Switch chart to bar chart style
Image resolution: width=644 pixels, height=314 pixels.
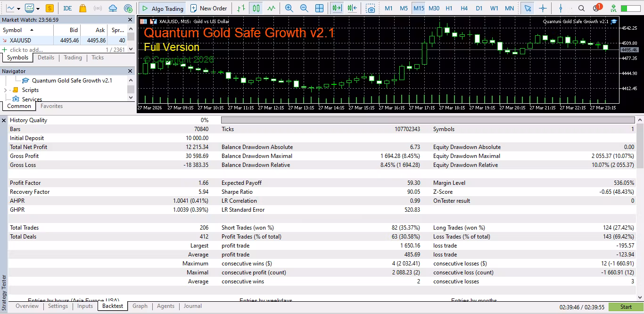click(x=241, y=8)
